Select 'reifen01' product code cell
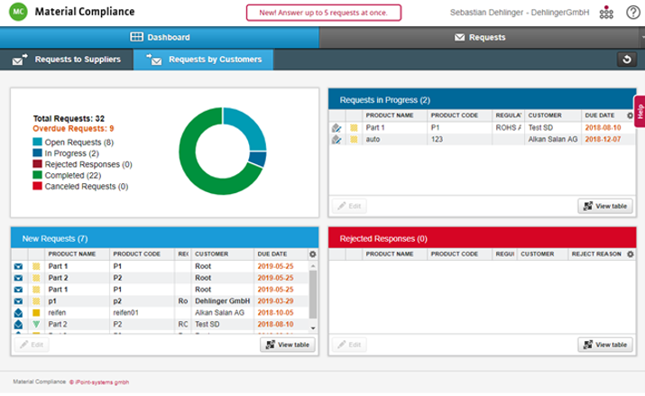Viewport: 645px width, 396px height. click(x=126, y=312)
